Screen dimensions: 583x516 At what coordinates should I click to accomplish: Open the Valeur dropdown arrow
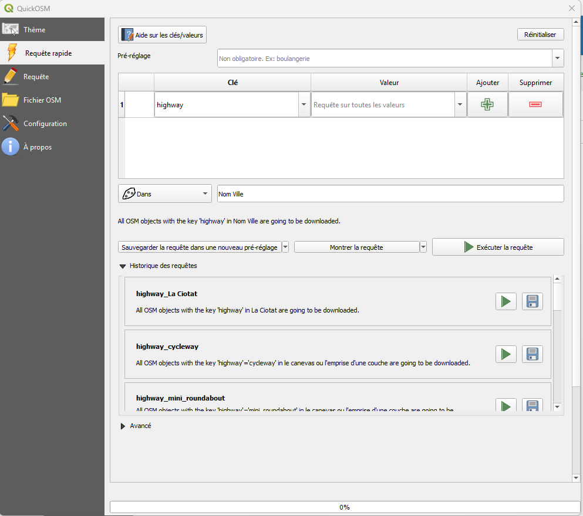pyautogui.click(x=460, y=105)
